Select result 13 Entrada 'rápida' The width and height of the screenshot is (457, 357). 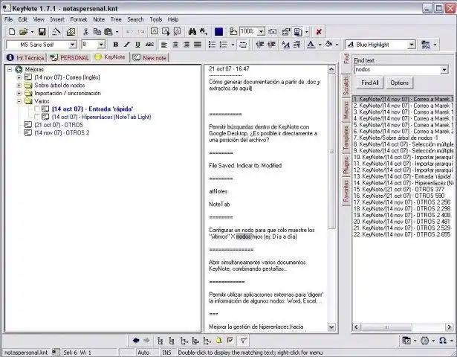(x=403, y=176)
